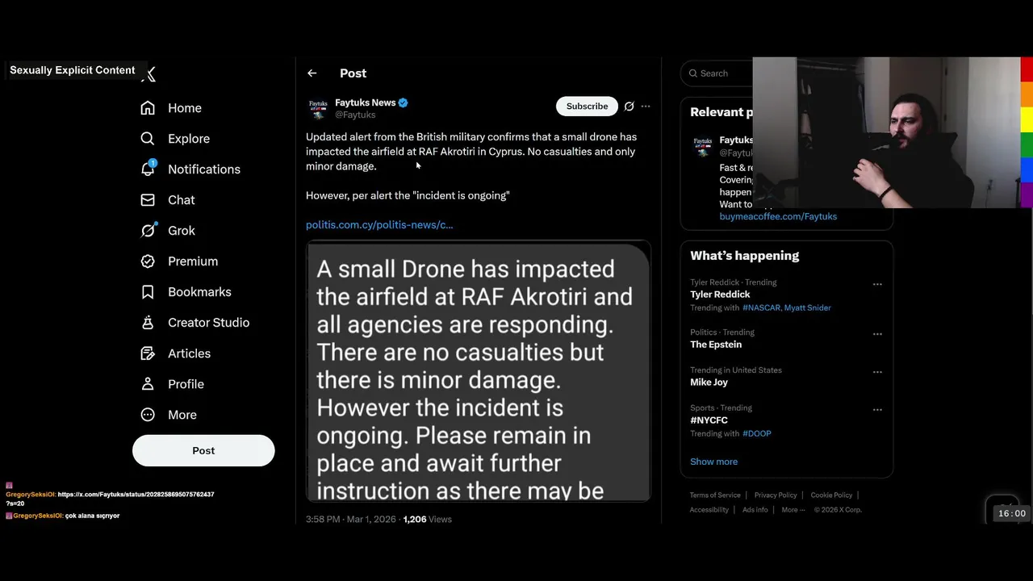The width and height of the screenshot is (1033, 581).
Task: Click the 1,206 Views count
Action: [x=427, y=520]
